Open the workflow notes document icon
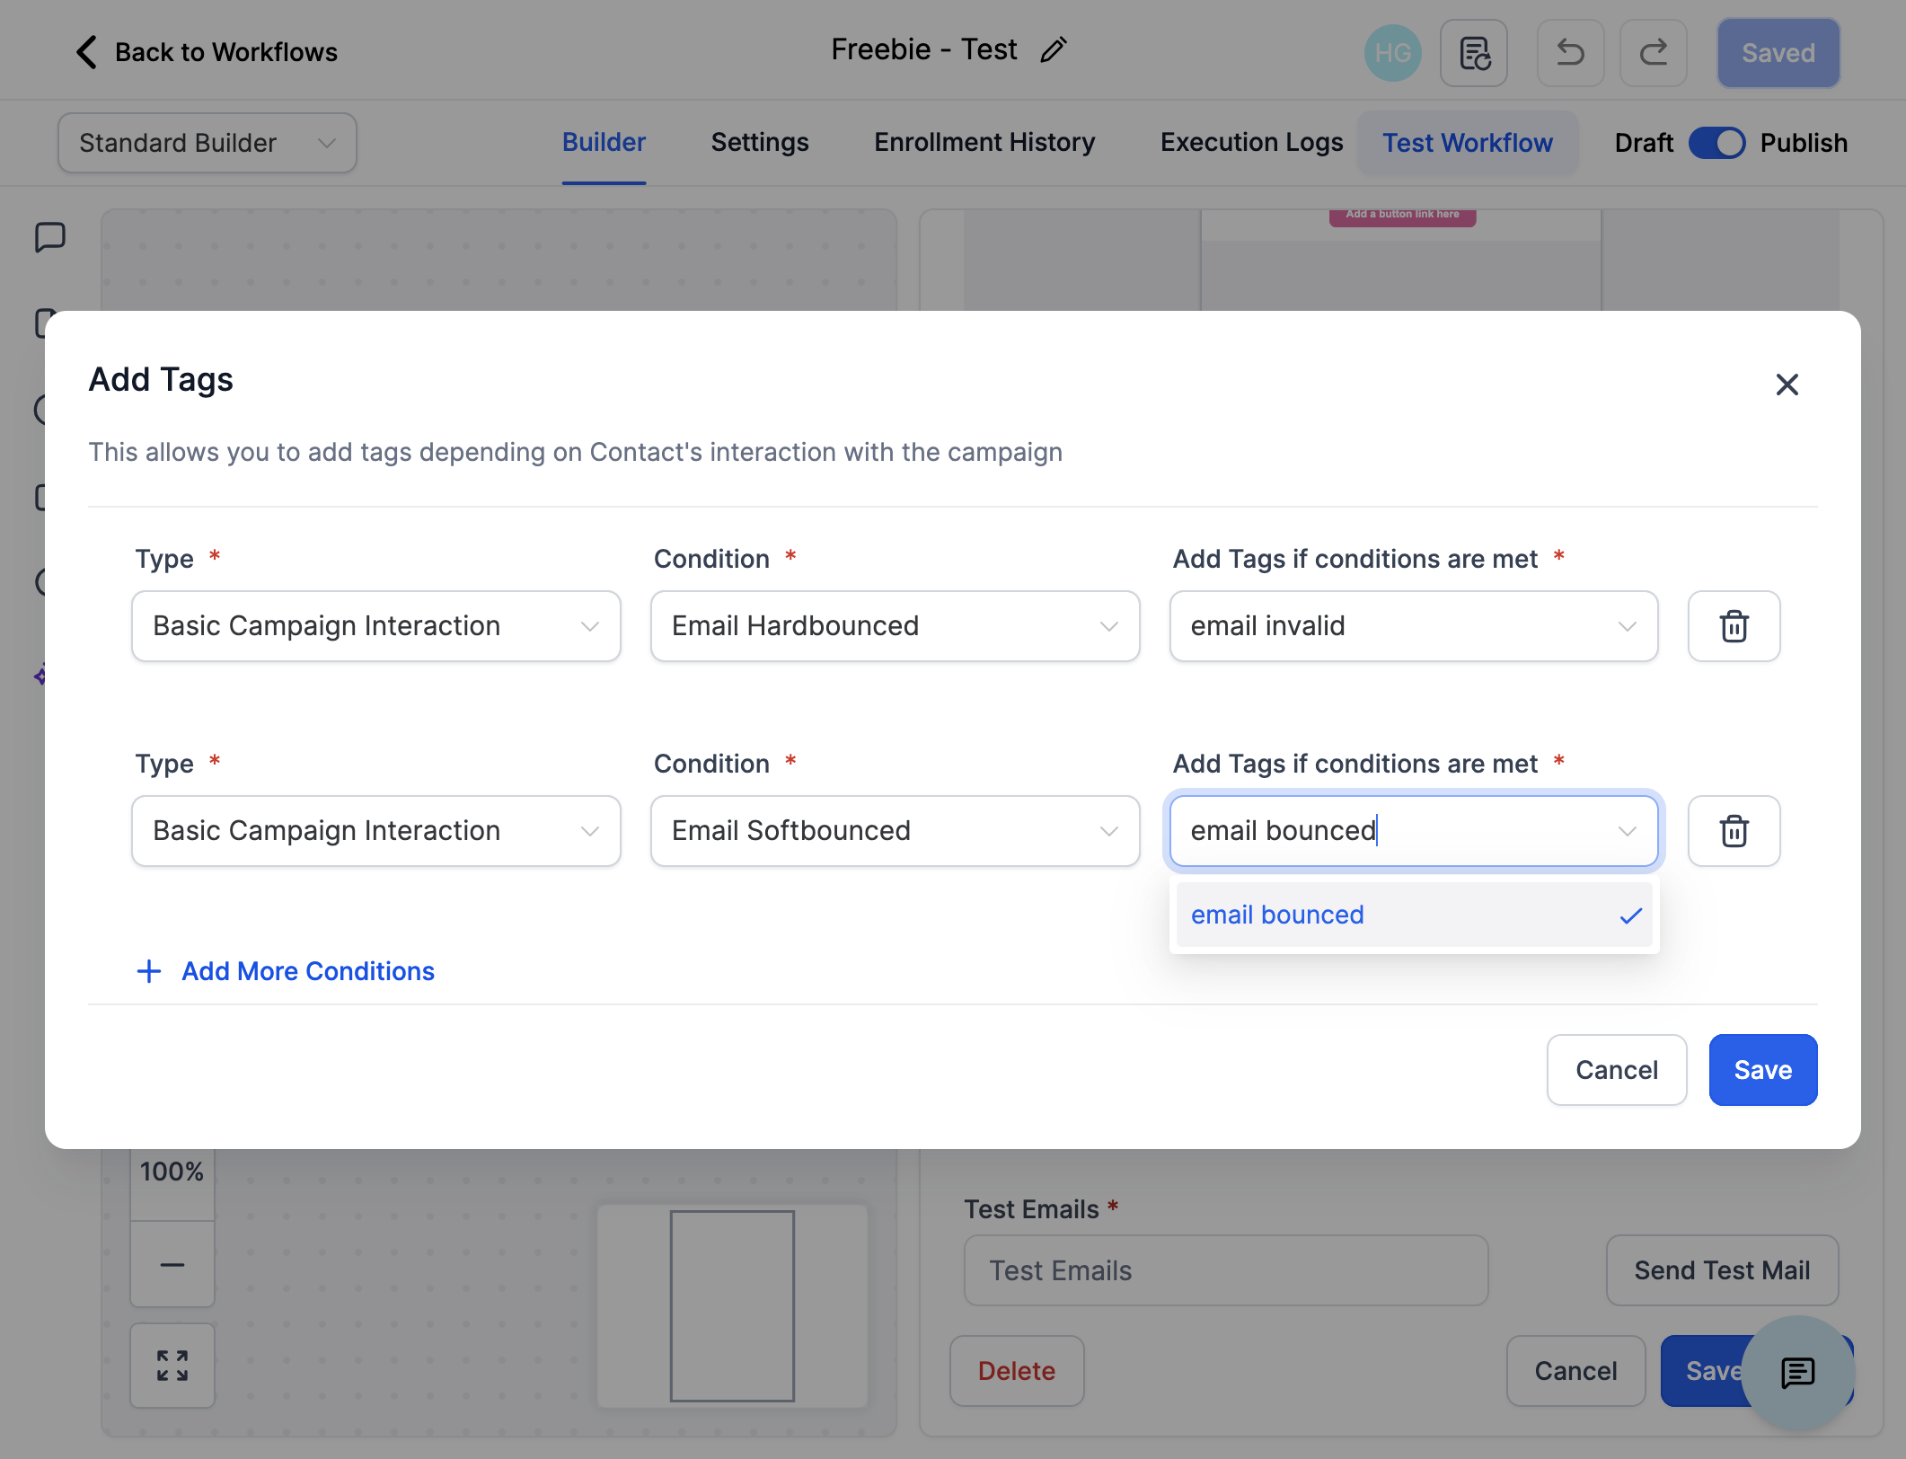The width and height of the screenshot is (1906, 1459). 1474,53
